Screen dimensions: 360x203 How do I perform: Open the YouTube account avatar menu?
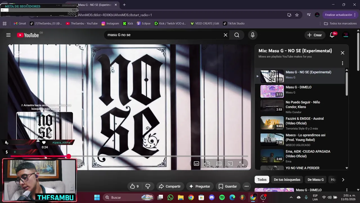tap(346, 35)
